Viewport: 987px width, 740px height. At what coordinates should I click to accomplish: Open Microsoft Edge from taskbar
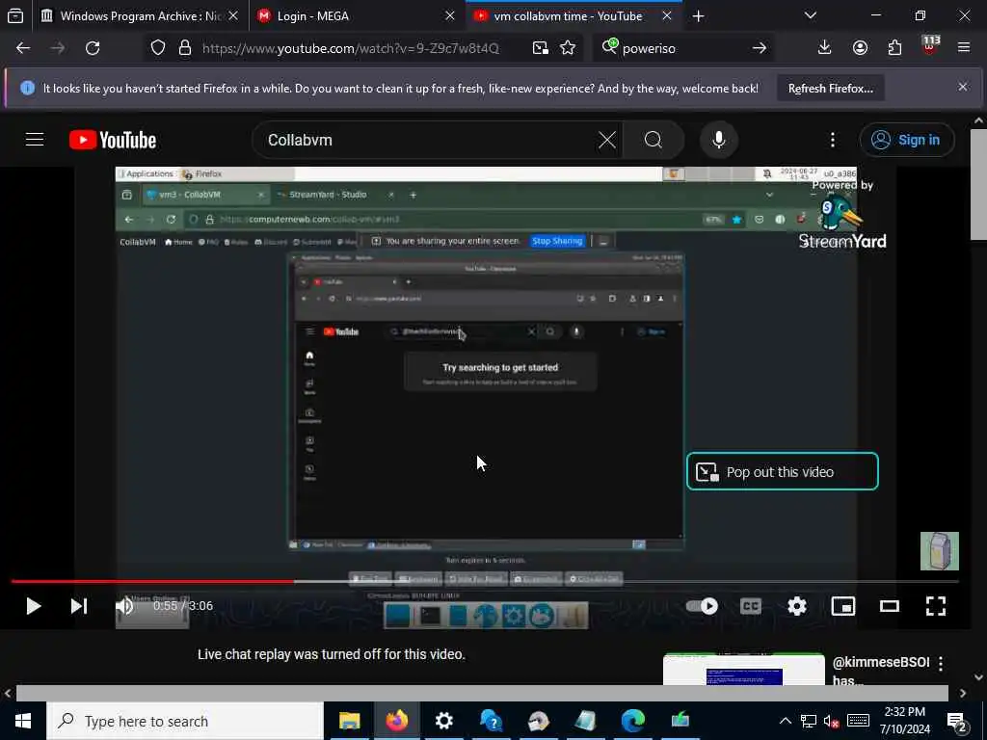633,721
